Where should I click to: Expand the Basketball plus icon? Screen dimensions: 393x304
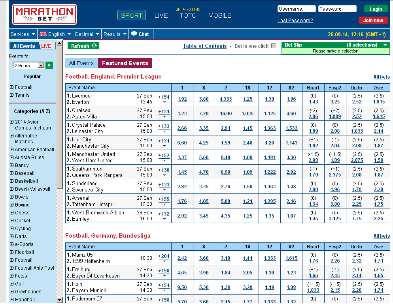point(11,181)
